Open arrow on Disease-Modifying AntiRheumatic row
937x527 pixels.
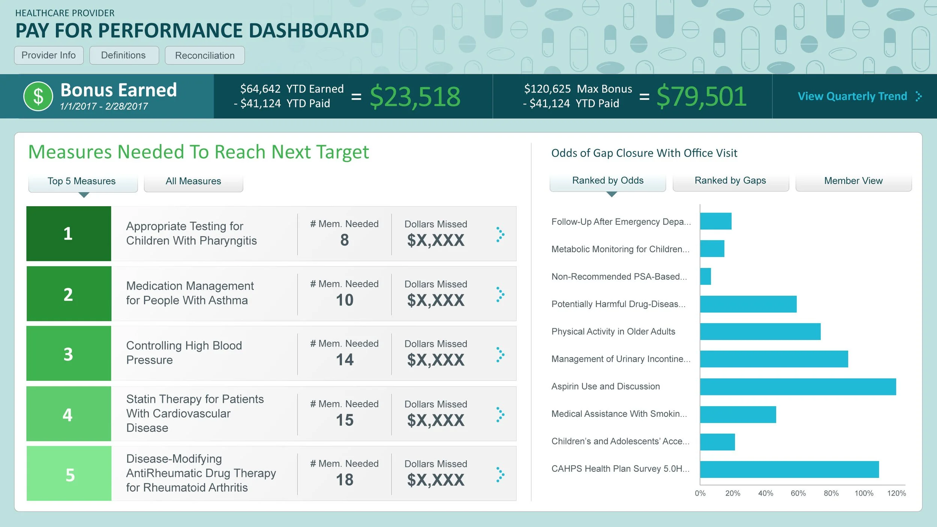tap(500, 475)
